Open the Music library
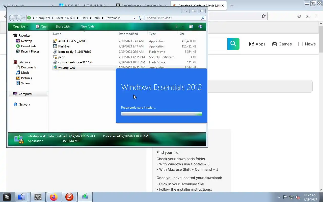The height and width of the screenshot is (202, 323). coord(25,73)
